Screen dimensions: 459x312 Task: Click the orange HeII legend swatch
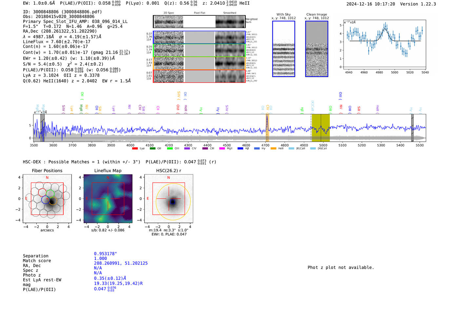coord(273,149)
